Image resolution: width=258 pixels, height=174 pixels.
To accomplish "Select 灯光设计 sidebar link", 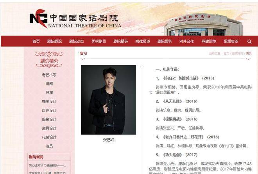I will (x=49, y=110).
